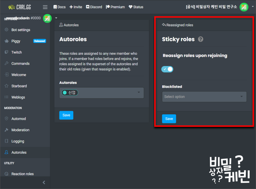This screenshot has width=256, height=189.
Task: Go to Reaction roles page
Action: [22, 174]
